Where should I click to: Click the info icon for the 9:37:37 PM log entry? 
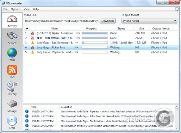click(27, 121)
